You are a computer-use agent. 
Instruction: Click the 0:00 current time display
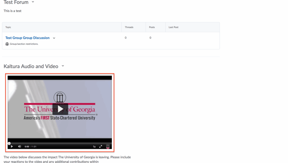pyautogui.click(x=27, y=147)
